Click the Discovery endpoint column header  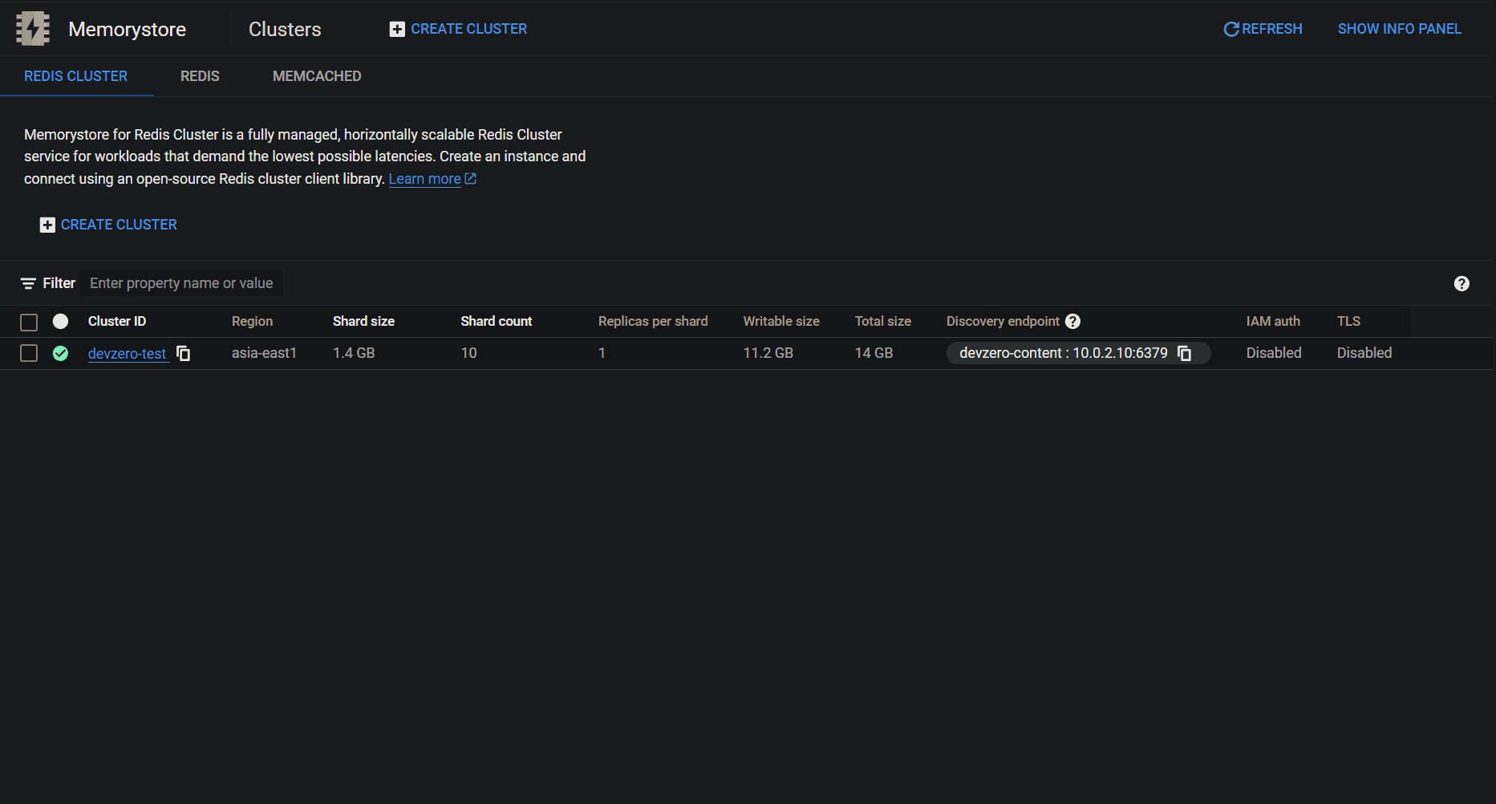point(1003,321)
